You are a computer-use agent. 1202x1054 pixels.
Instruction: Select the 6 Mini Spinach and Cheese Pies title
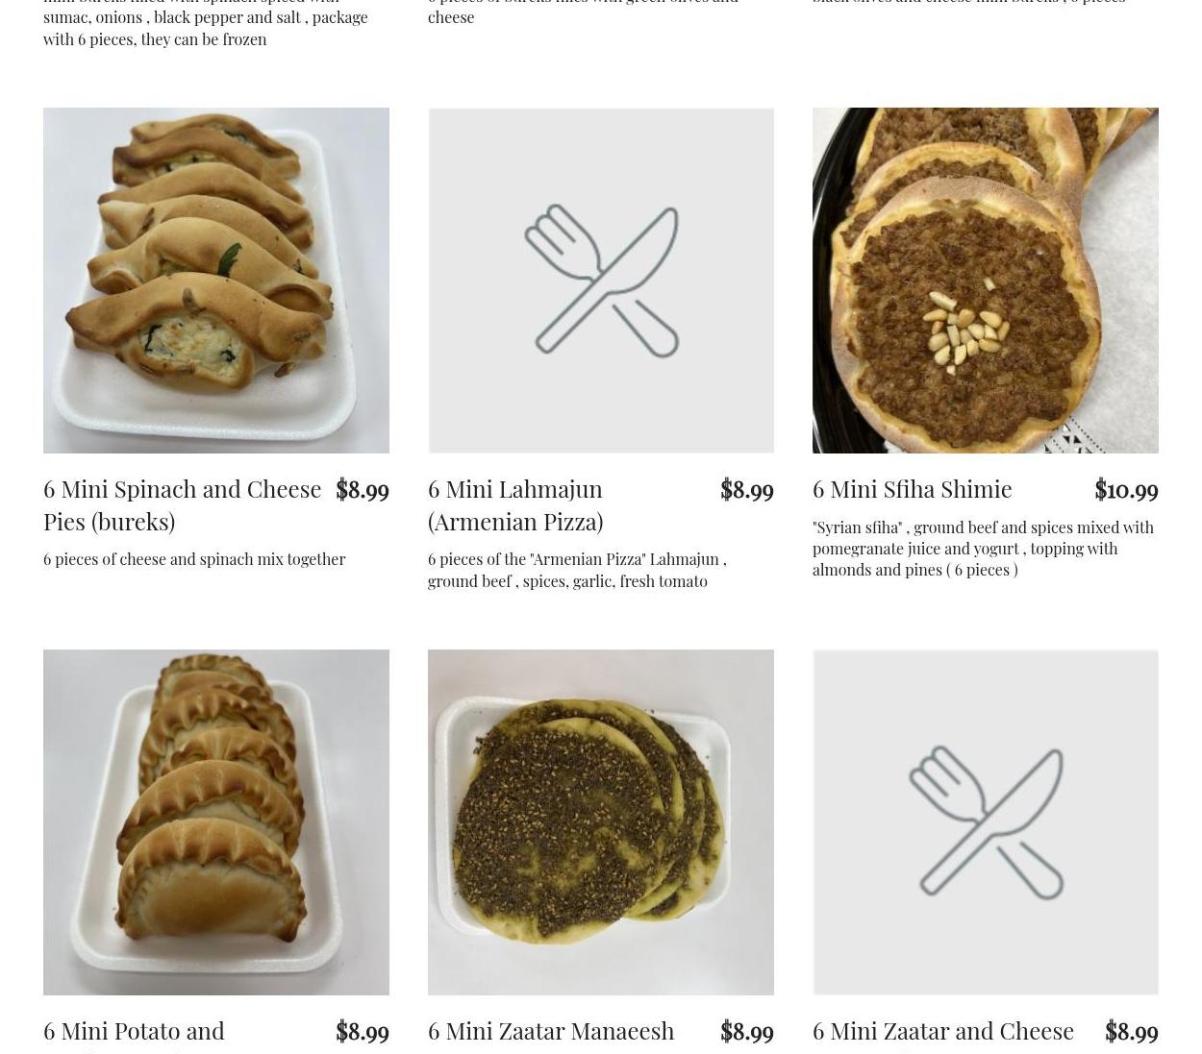[x=183, y=504]
